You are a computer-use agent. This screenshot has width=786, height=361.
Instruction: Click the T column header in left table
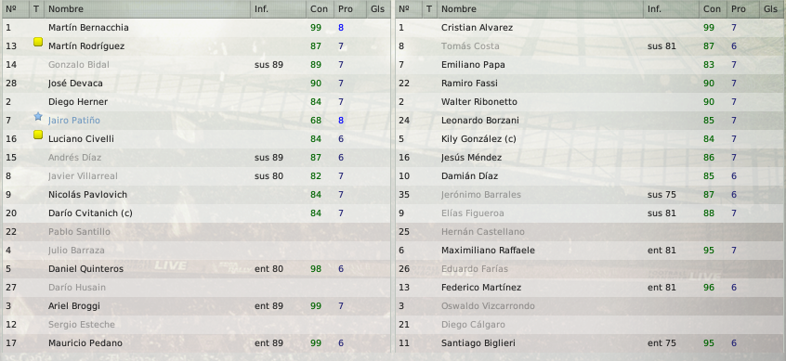coord(36,9)
